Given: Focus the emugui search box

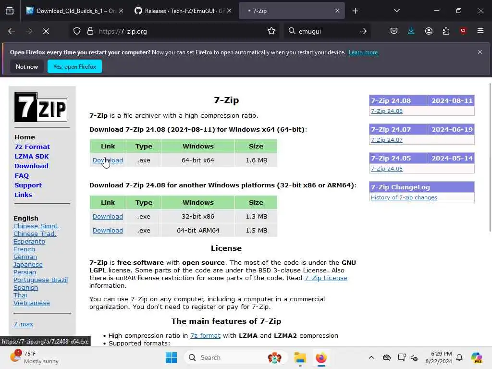Looking at the screenshot, I should coord(326,31).
